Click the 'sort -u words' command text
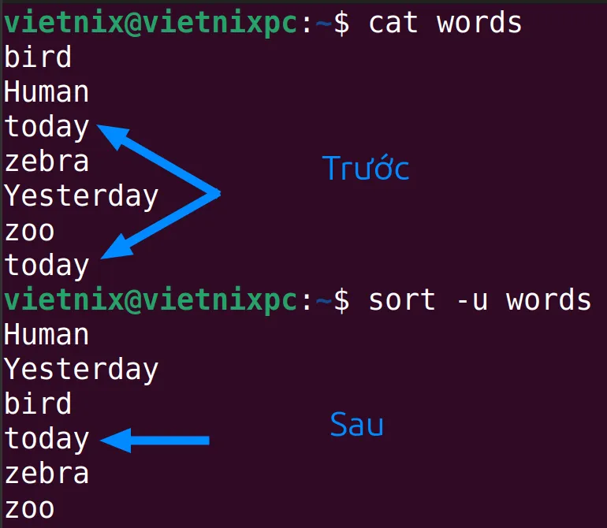This screenshot has height=528, width=607. pos(479,300)
